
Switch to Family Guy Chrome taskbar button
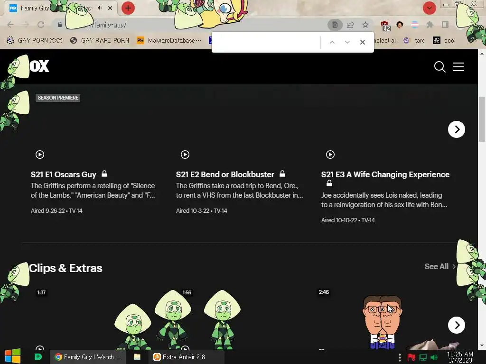[88, 357]
